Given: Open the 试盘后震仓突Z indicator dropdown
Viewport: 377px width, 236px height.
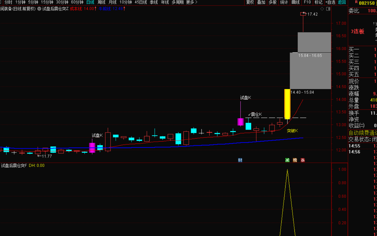Looking at the screenshot, I should coord(39,9).
